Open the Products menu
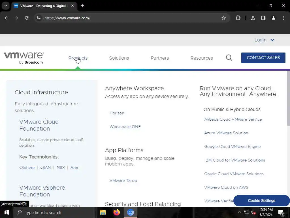290x218 pixels. click(78, 58)
